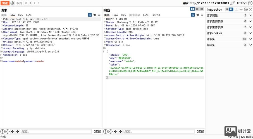Click the help icon next to HTTP/1
The height and width of the screenshot is (139, 253).
250,3
